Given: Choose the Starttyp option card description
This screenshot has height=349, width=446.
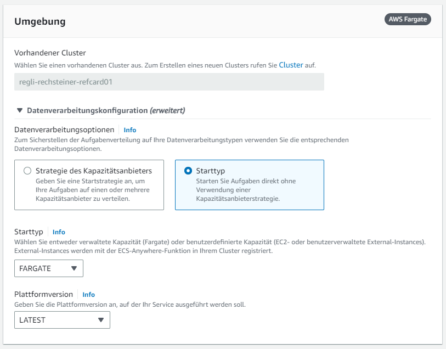Looking at the screenshot, I should point(245,190).
